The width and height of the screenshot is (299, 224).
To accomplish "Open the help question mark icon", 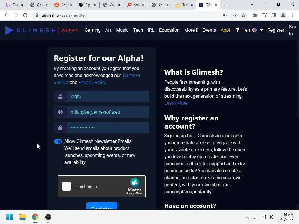I will (x=237, y=30).
